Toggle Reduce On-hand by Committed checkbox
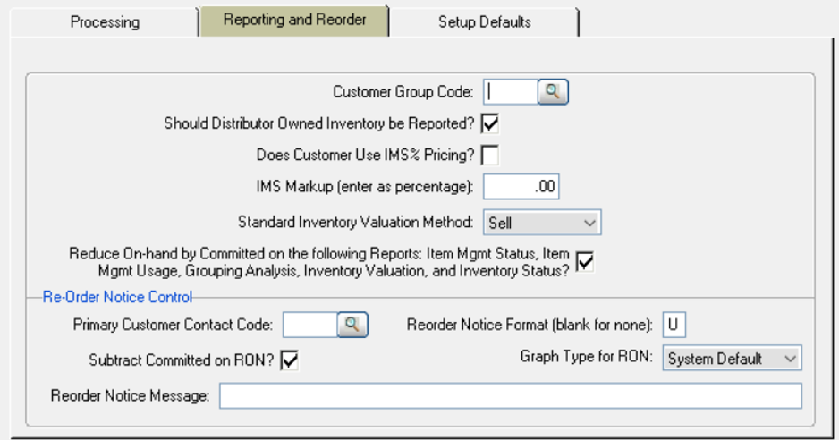This screenshot has width=839, height=440. coord(585,262)
